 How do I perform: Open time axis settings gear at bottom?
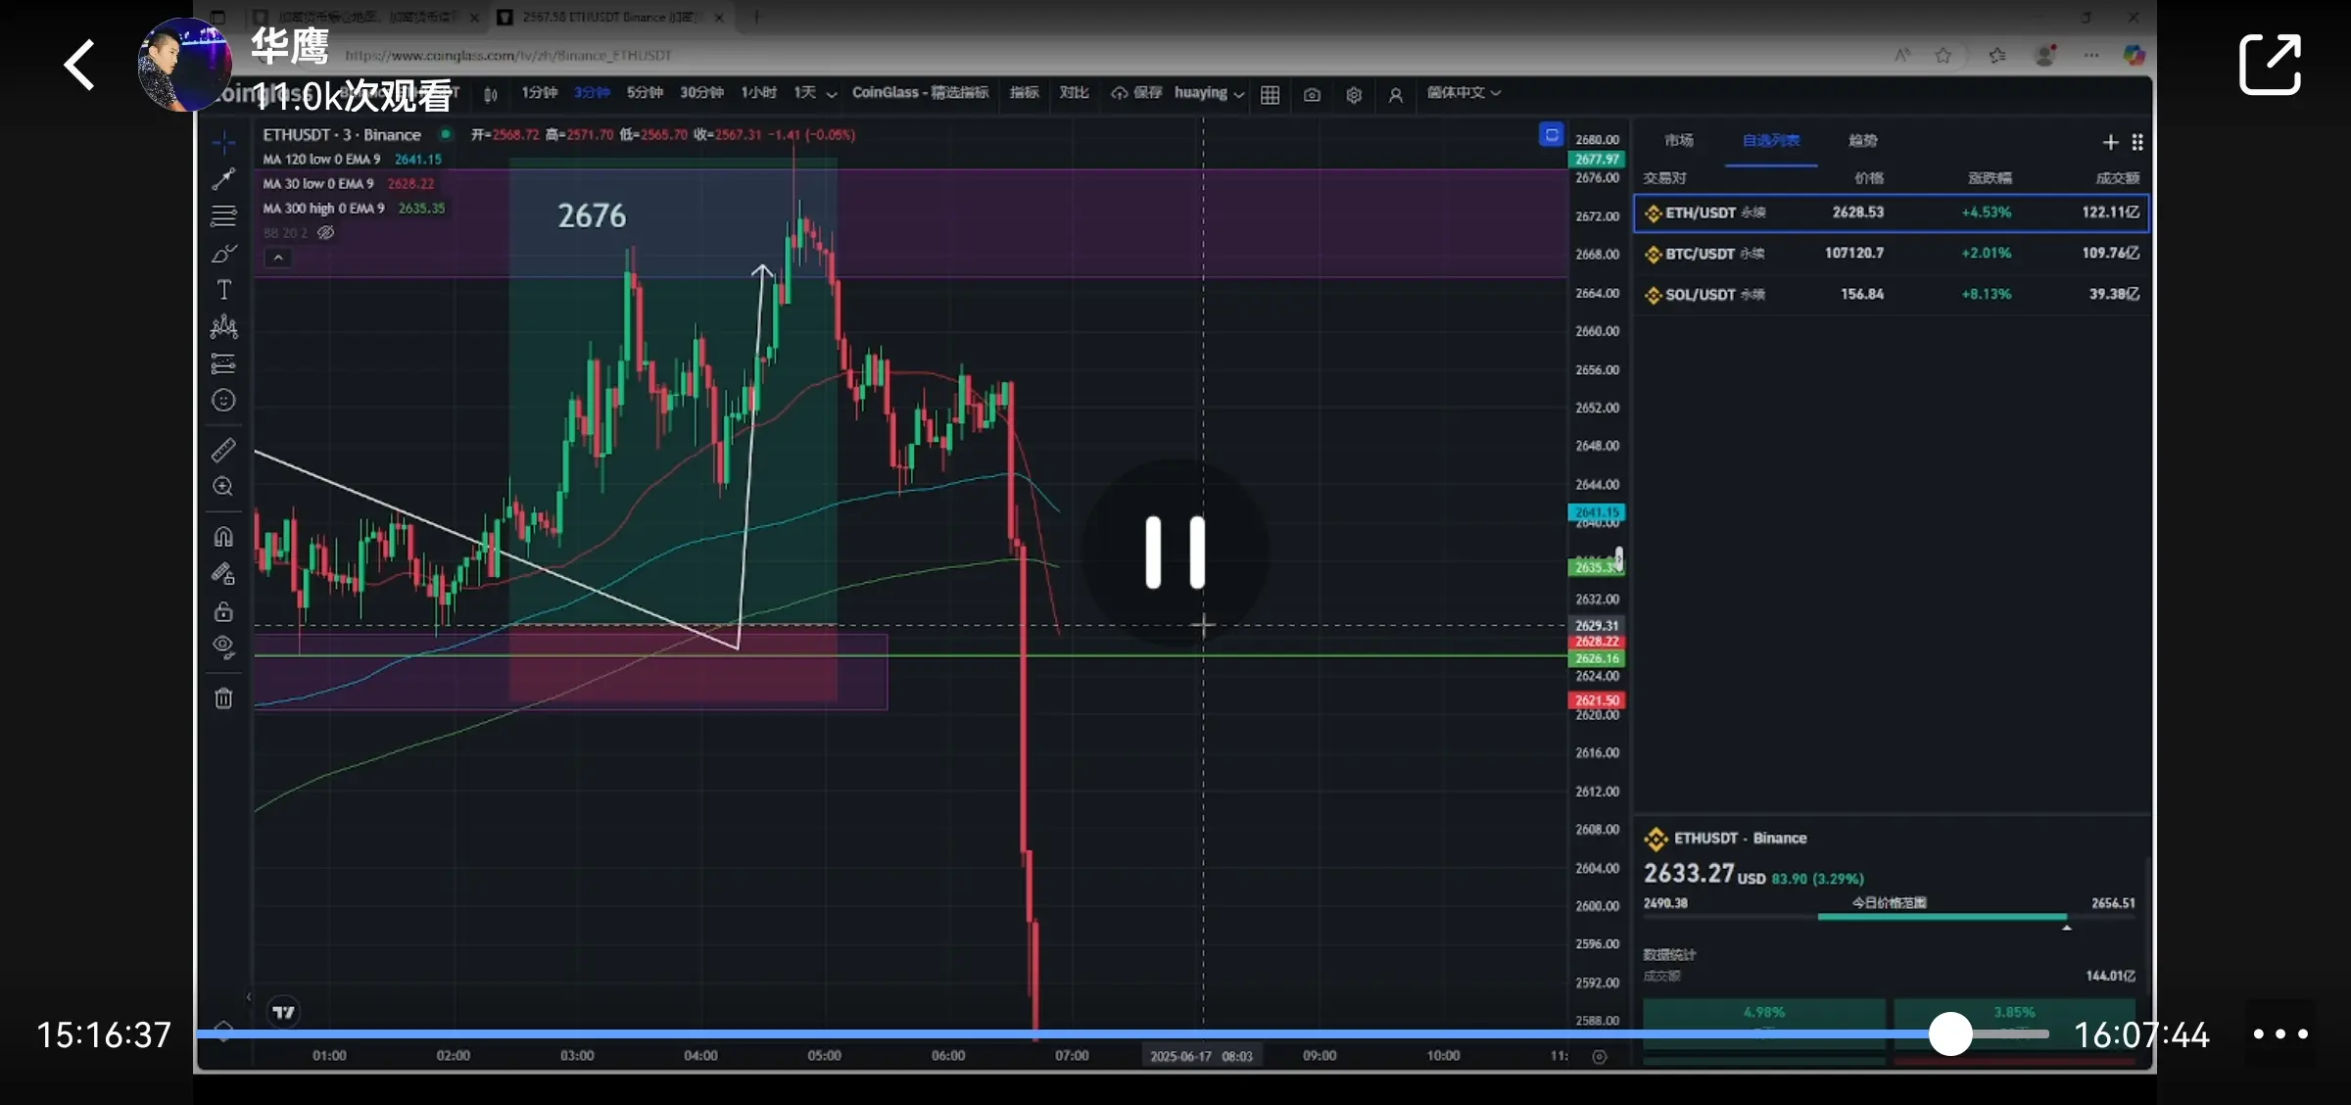(x=1599, y=1056)
